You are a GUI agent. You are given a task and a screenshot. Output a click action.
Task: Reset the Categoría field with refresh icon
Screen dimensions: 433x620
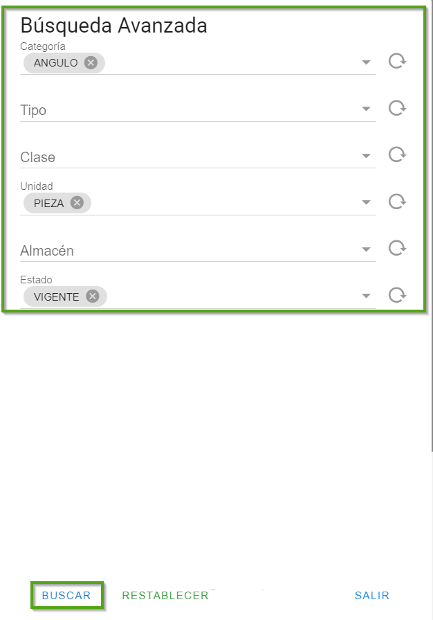coord(397,62)
